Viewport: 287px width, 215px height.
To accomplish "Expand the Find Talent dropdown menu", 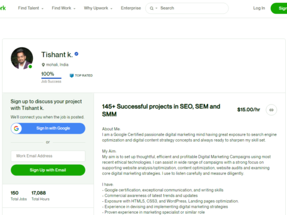I will (x=30, y=8).
